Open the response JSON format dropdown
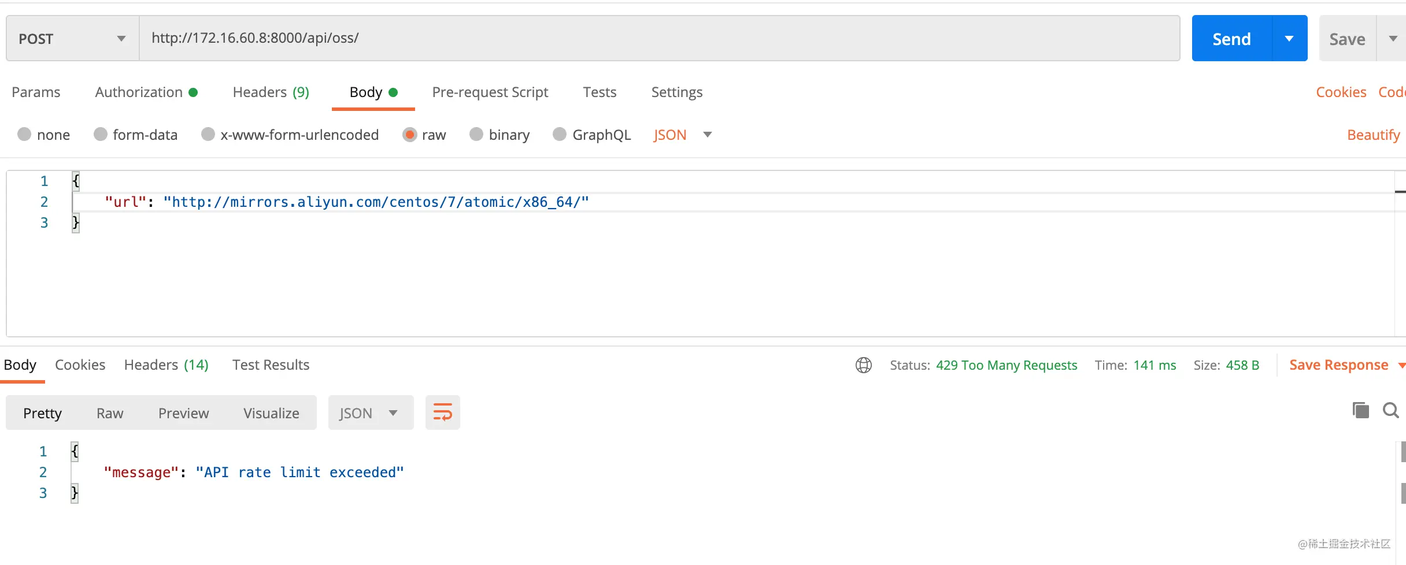 point(371,412)
